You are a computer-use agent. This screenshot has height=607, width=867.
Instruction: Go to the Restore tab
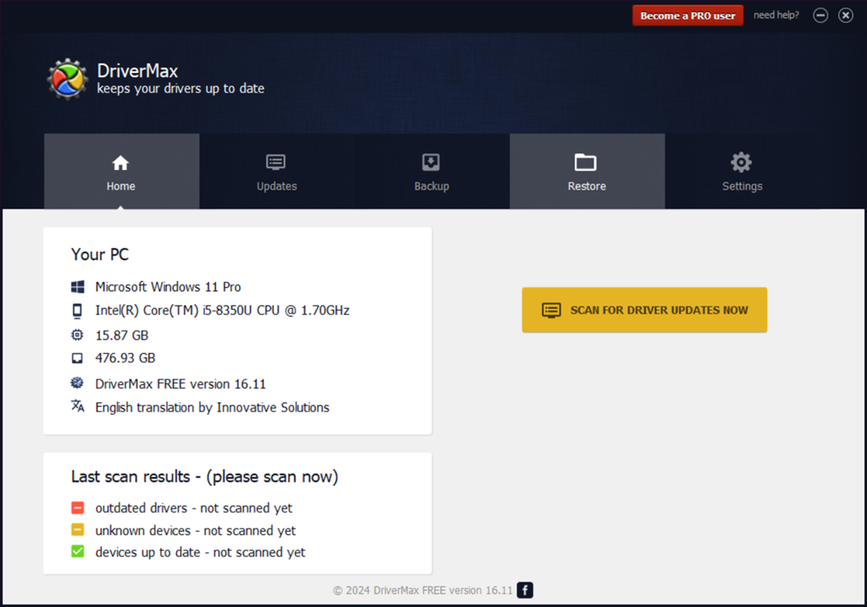[588, 171]
